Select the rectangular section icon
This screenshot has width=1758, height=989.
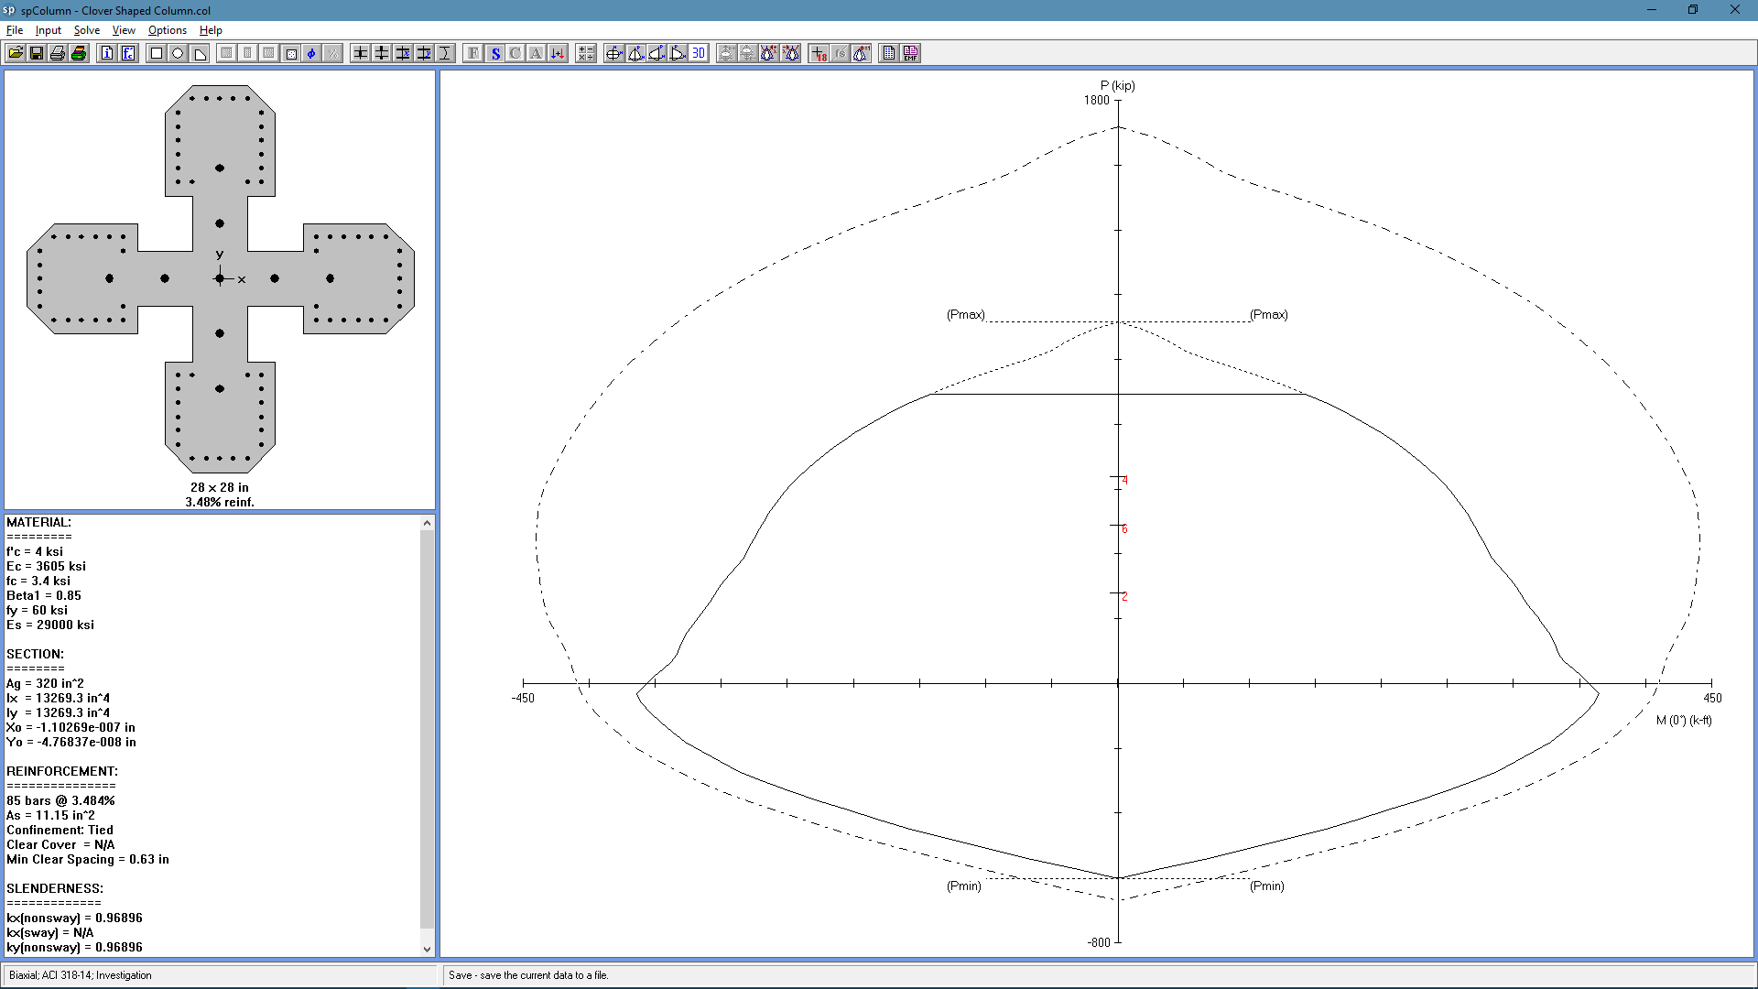coord(157,53)
